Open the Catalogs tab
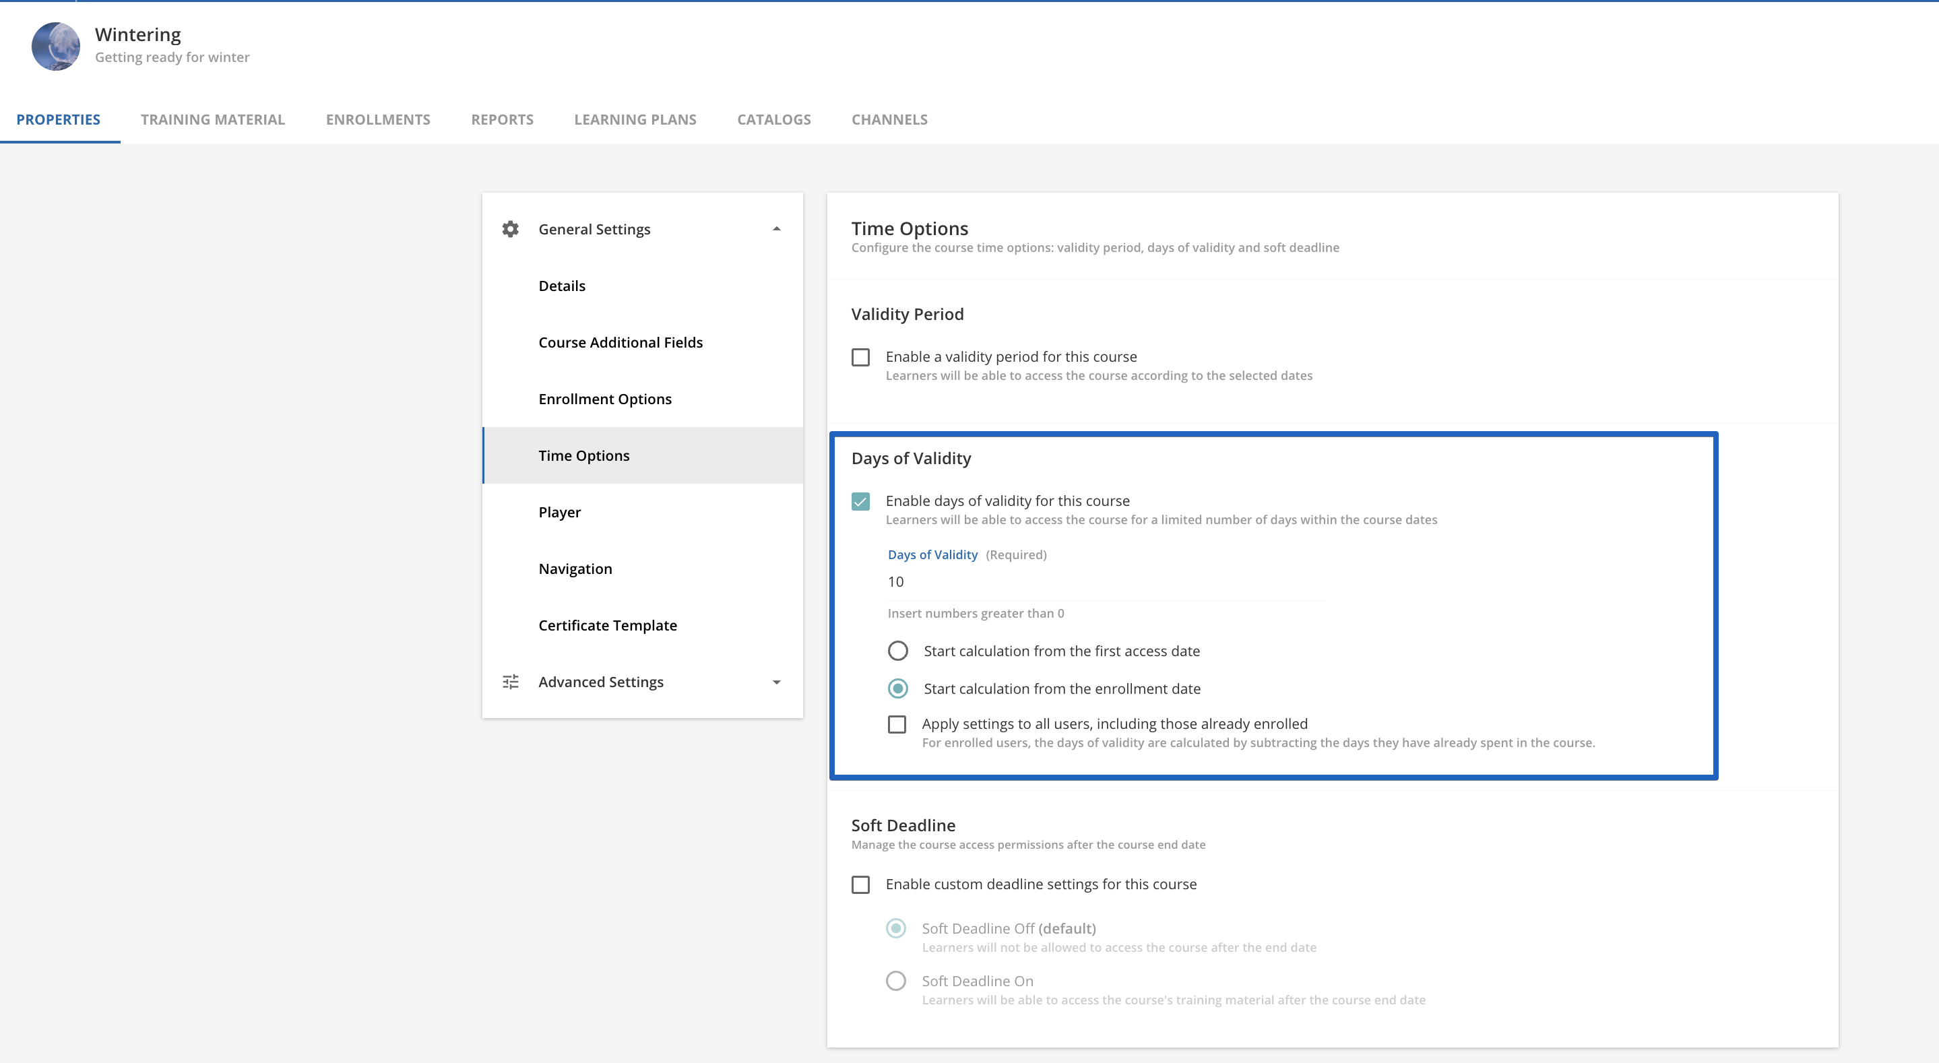 [774, 119]
